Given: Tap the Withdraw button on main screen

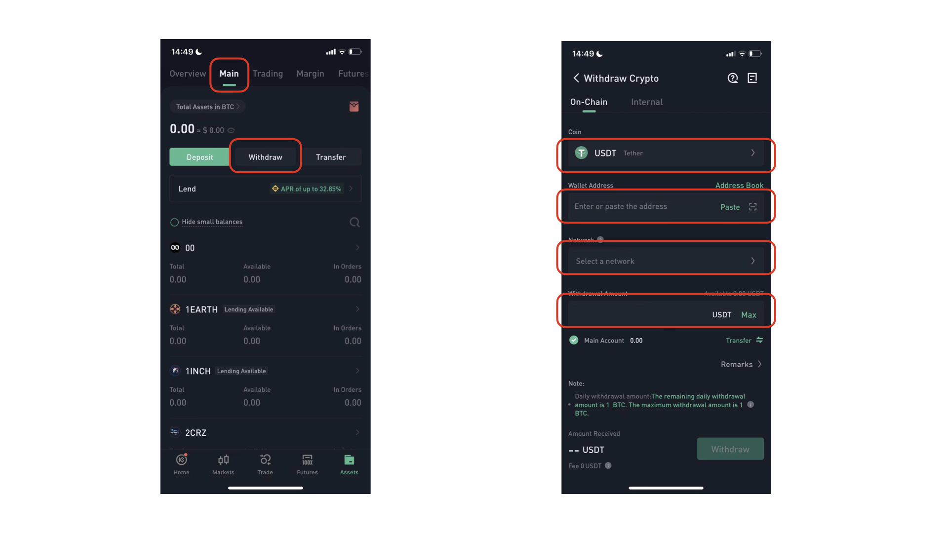Looking at the screenshot, I should coord(265,157).
